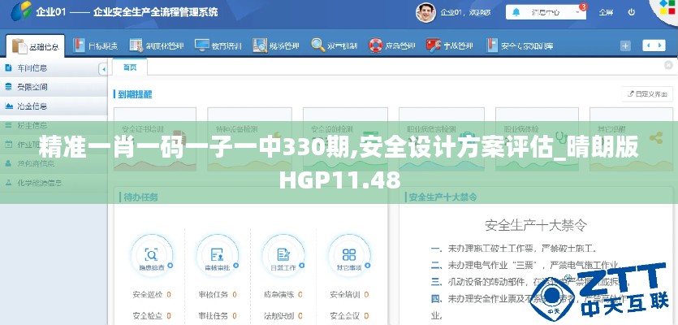Click the 待办任务 section heading

[x=140, y=197]
